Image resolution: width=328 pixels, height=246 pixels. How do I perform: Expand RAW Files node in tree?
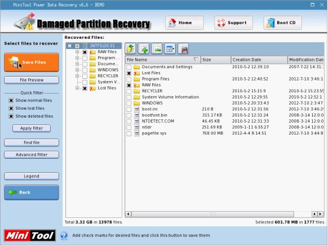77,52
